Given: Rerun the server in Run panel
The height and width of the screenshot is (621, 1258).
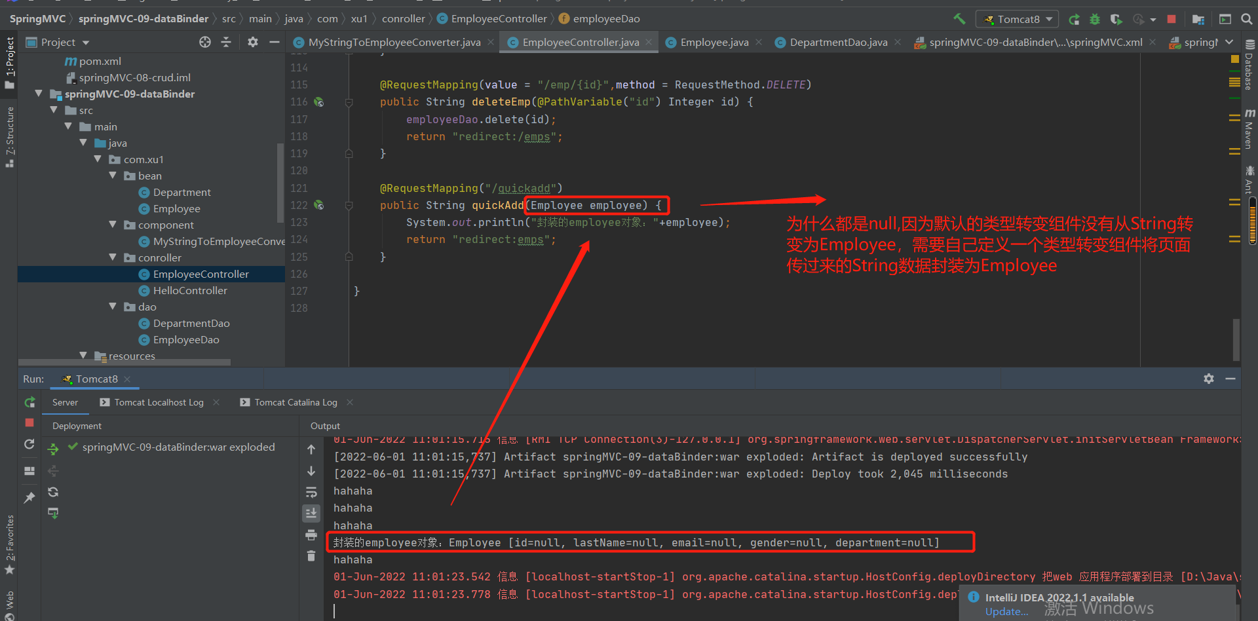Looking at the screenshot, I should [29, 402].
